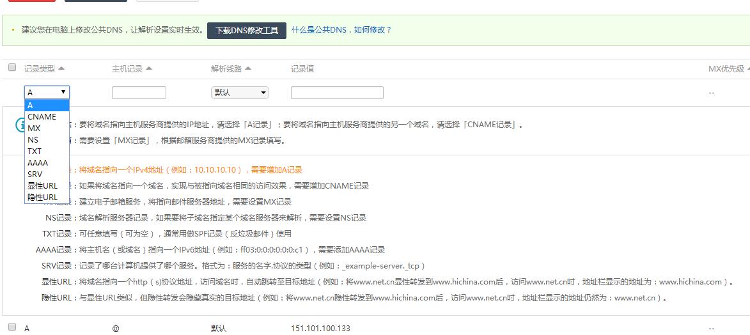Choose SRV from the record type list
This screenshot has height=335, width=750.
point(47,174)
